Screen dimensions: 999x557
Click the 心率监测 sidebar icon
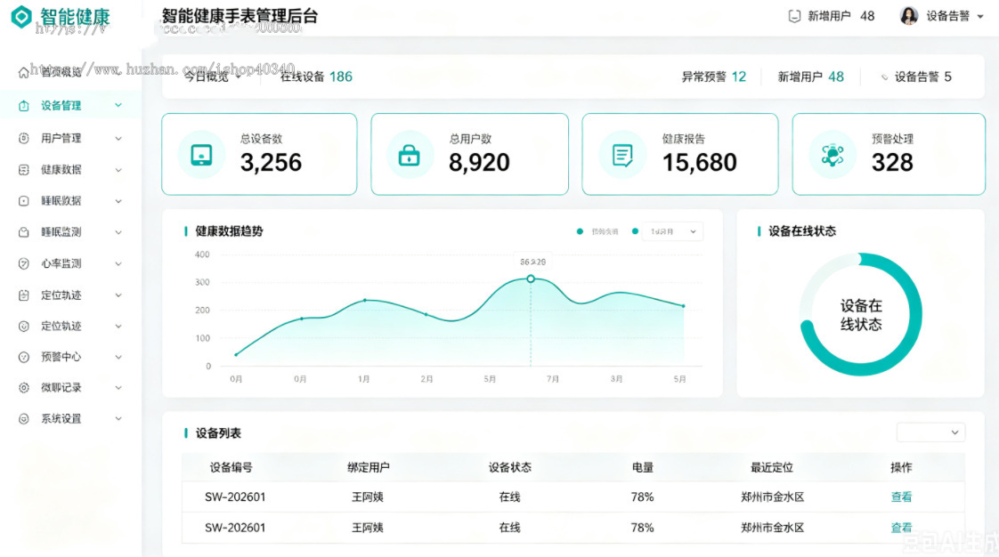pos(23,262)
